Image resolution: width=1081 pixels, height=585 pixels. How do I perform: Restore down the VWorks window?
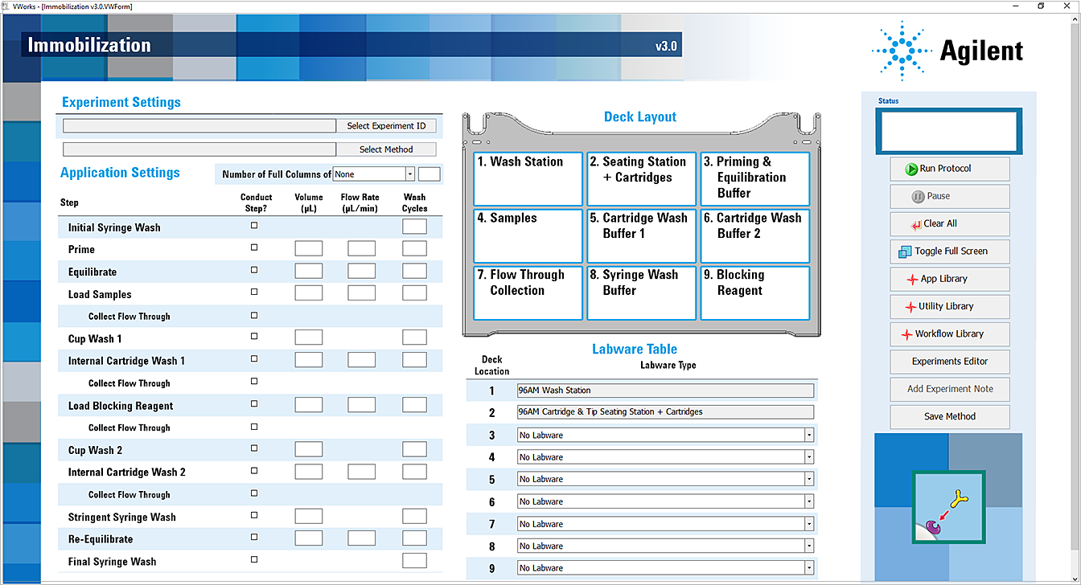pos(1040,6)
